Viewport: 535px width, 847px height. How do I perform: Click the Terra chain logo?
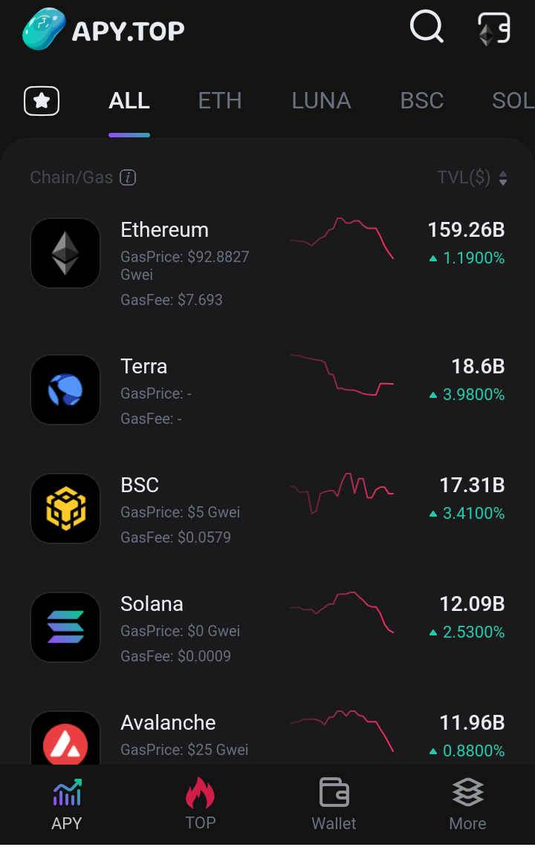(x=65, y=390)
